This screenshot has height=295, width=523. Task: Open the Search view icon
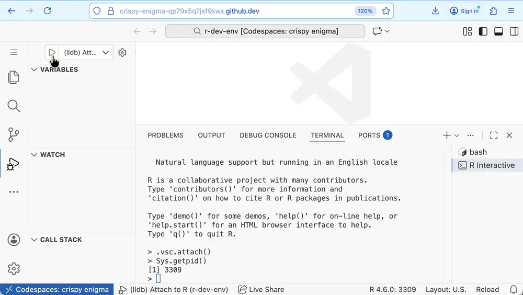(14, 106)
